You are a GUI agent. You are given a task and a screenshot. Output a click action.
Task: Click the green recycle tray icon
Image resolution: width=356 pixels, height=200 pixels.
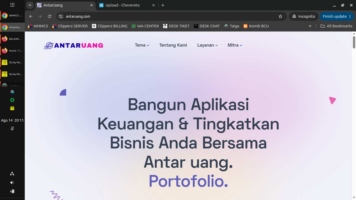12,100
